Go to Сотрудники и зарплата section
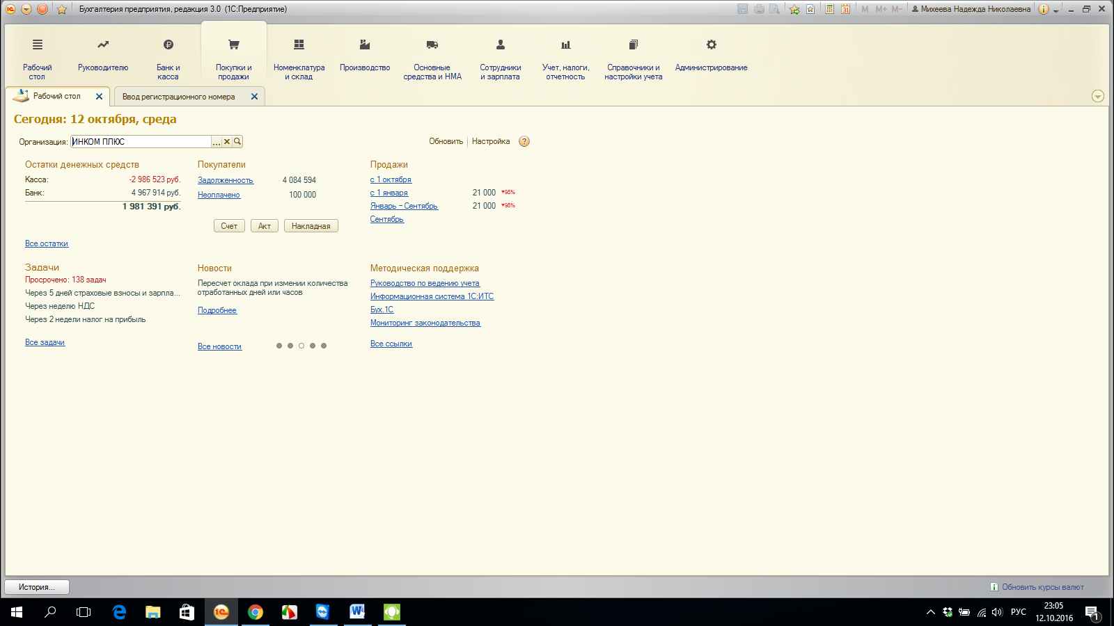The image size is (1114, 626). (500, 60)
